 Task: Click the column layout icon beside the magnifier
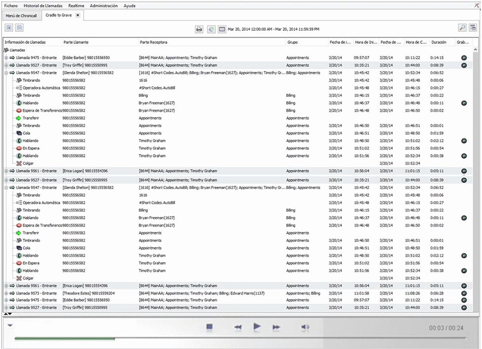473,27
